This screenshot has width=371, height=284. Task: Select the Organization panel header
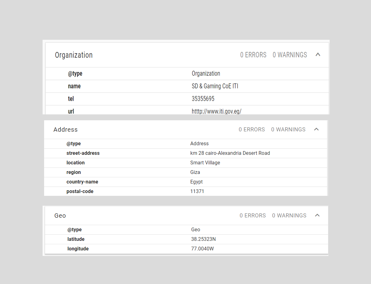[x=73, y=55]
